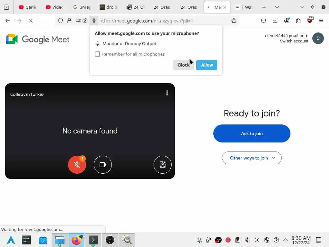Screen dimensions: 329x247
Task: Close the current Meet tab
Action: (x=225, y=7)
